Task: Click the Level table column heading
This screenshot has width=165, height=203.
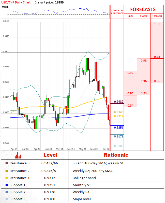Action: pos(50,155)
